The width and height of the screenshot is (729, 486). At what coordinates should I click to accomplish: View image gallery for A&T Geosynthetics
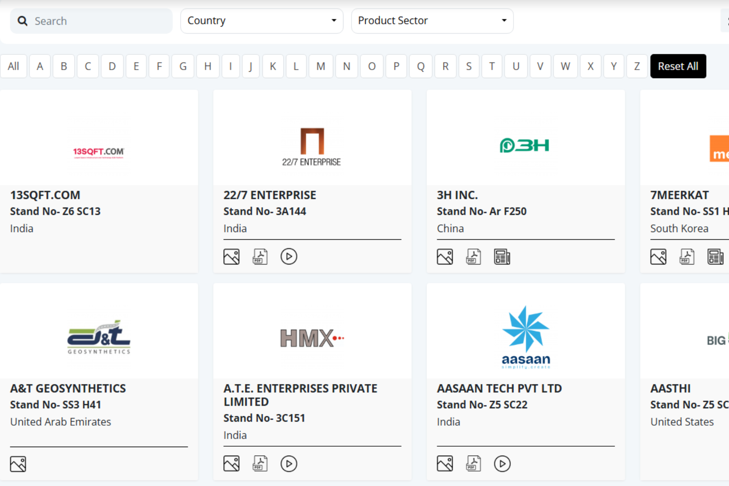coord(18,464)
